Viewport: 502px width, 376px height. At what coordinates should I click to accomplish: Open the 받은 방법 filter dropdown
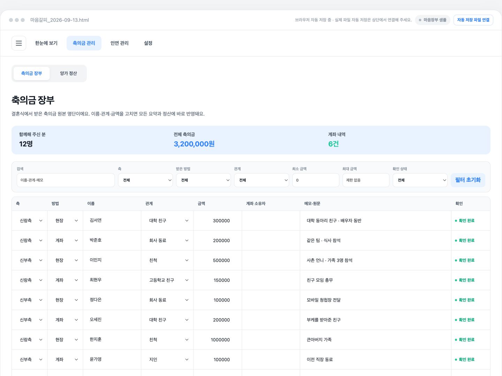click(204, 180)
